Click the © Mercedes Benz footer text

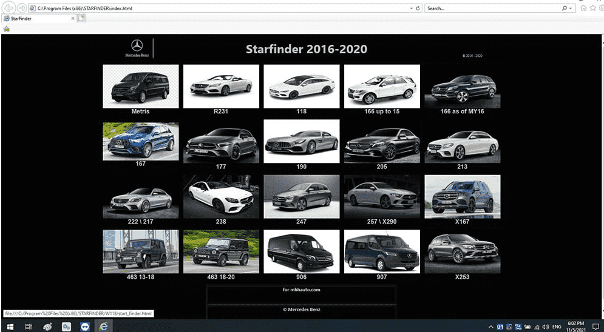[x=302, y=310]
